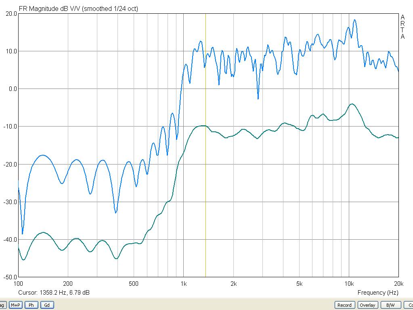Click the -40.0 dB axis label
This screenshot has width=413, height=310.
point(10,240)
